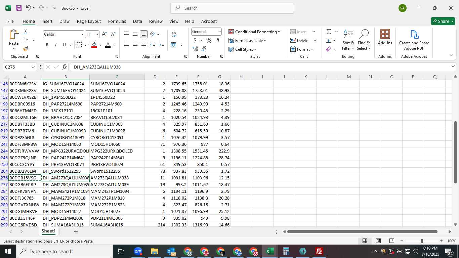Open File Explorer from the taskbar
Viewport: 459px width, 258px height.
[154, 251]
